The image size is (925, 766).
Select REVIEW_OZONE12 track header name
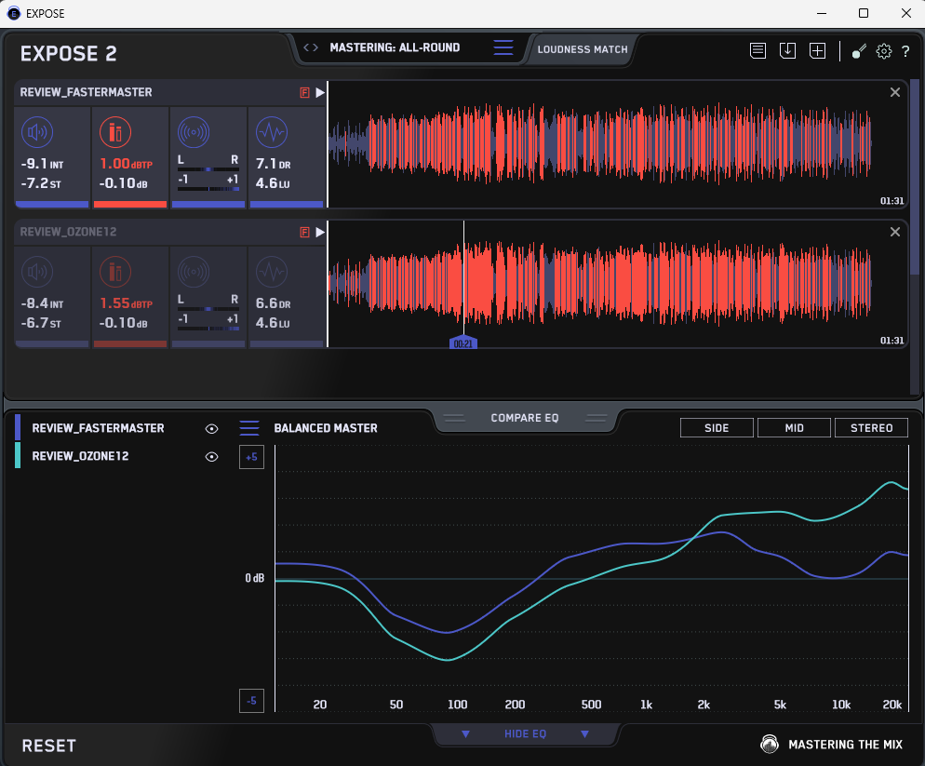[x=69, y=232]
